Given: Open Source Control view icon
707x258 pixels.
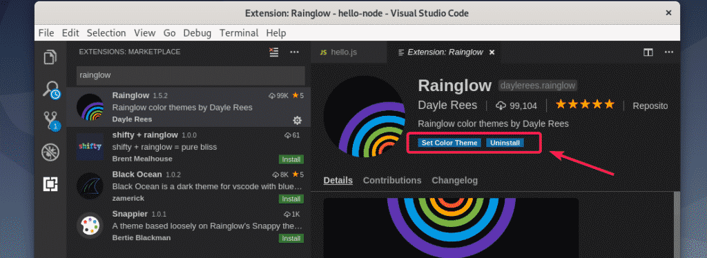Looking at the screenshot, I should [x=50, y=121].
